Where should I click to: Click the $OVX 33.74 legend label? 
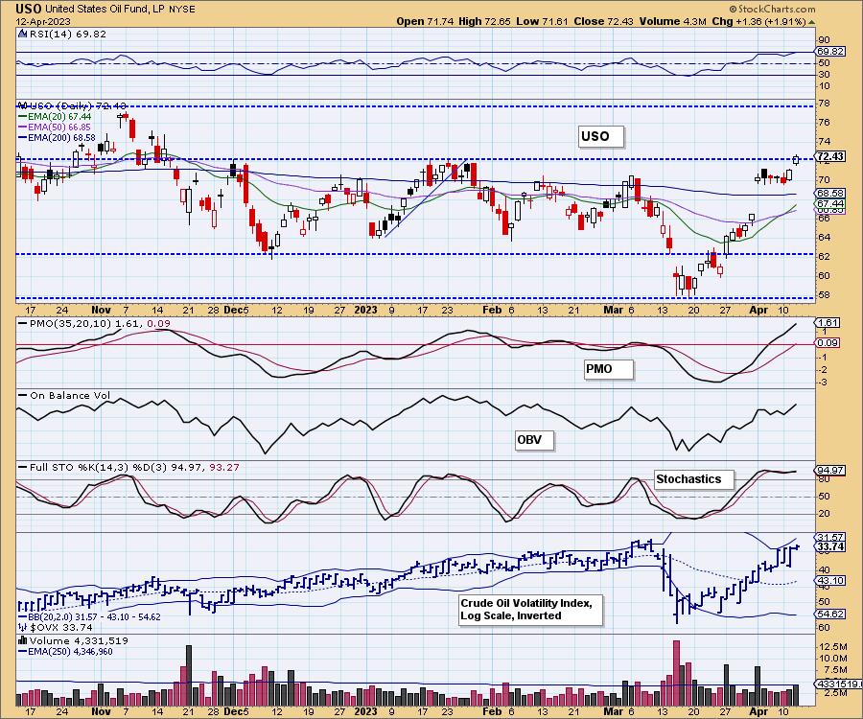click(x=61, y=627)
